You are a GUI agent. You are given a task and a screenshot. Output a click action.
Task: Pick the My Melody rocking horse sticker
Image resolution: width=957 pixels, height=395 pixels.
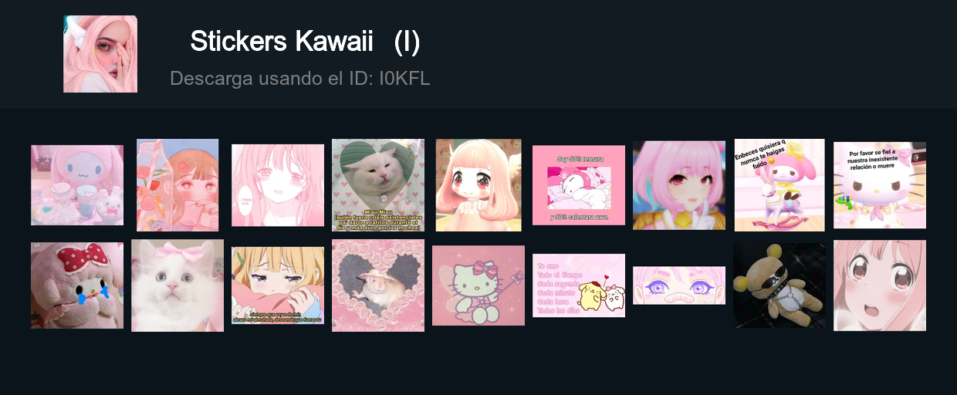tap(779, 185)
